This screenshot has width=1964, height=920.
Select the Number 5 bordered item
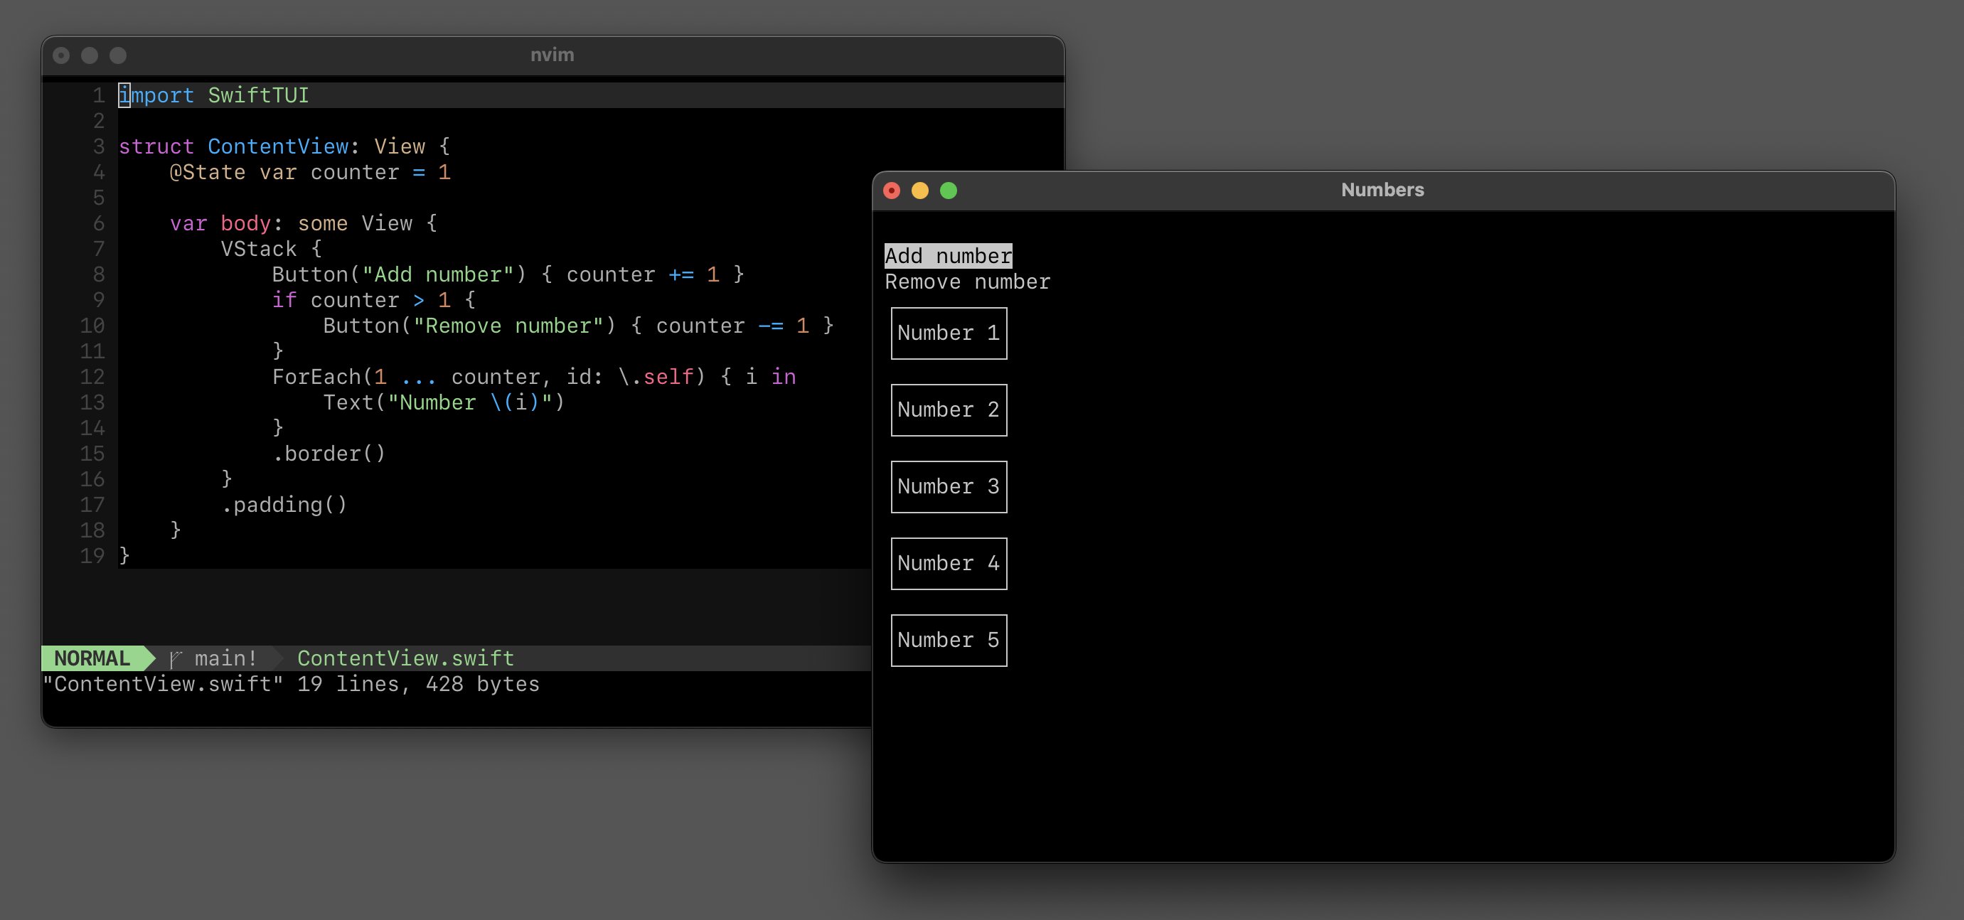click(949, 641)
